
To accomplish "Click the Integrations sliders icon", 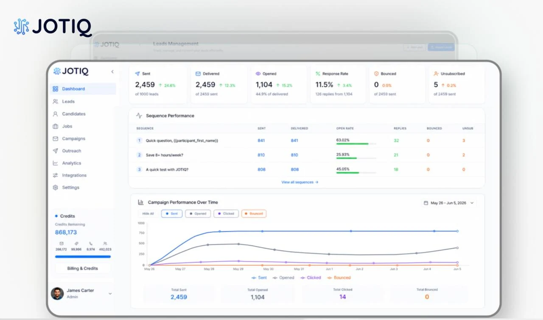I will coord(55,175).
